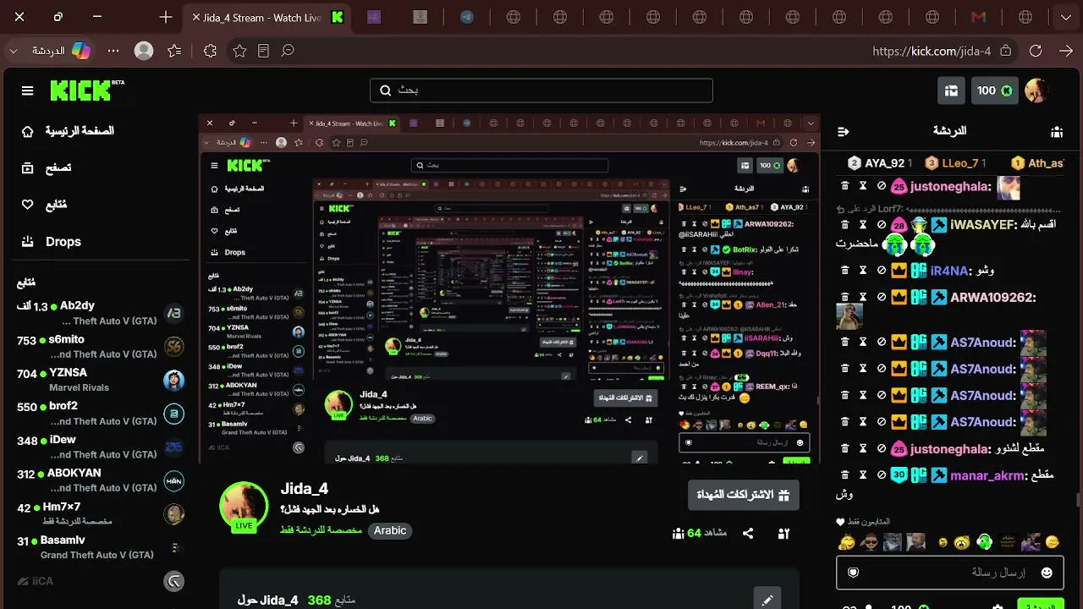Open the dashboard layout icon beside the 100 balance
The image size is (1083, 609).
point(952,91)
